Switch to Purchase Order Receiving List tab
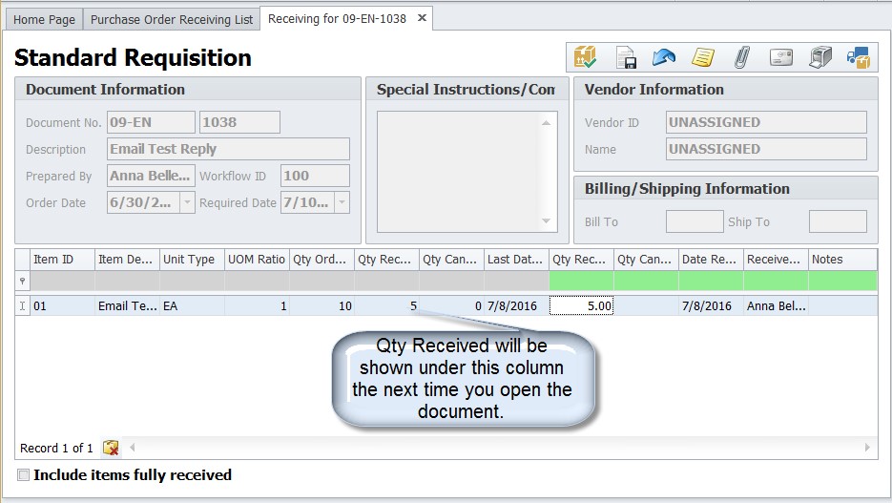Screen dimensions: 892x503 pyautogui.click(x=172, y=19)
